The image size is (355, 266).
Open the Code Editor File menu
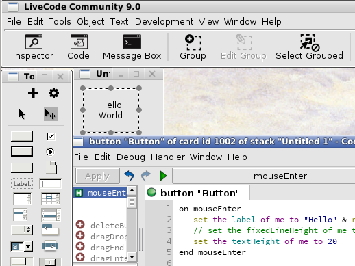81,157
